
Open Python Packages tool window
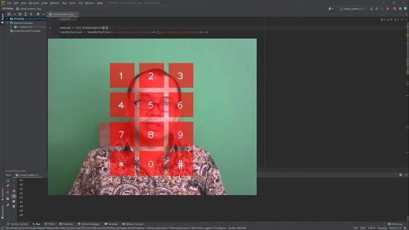tap(89, 224)
